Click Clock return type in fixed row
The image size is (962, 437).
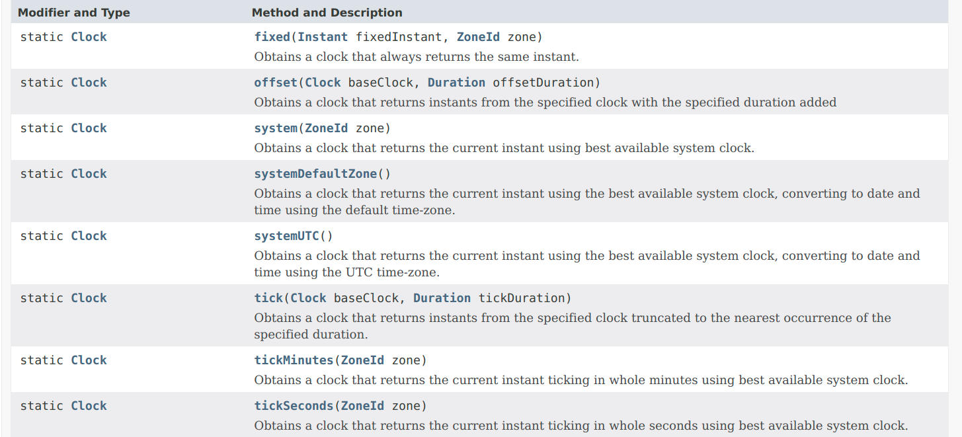(89, 37)
